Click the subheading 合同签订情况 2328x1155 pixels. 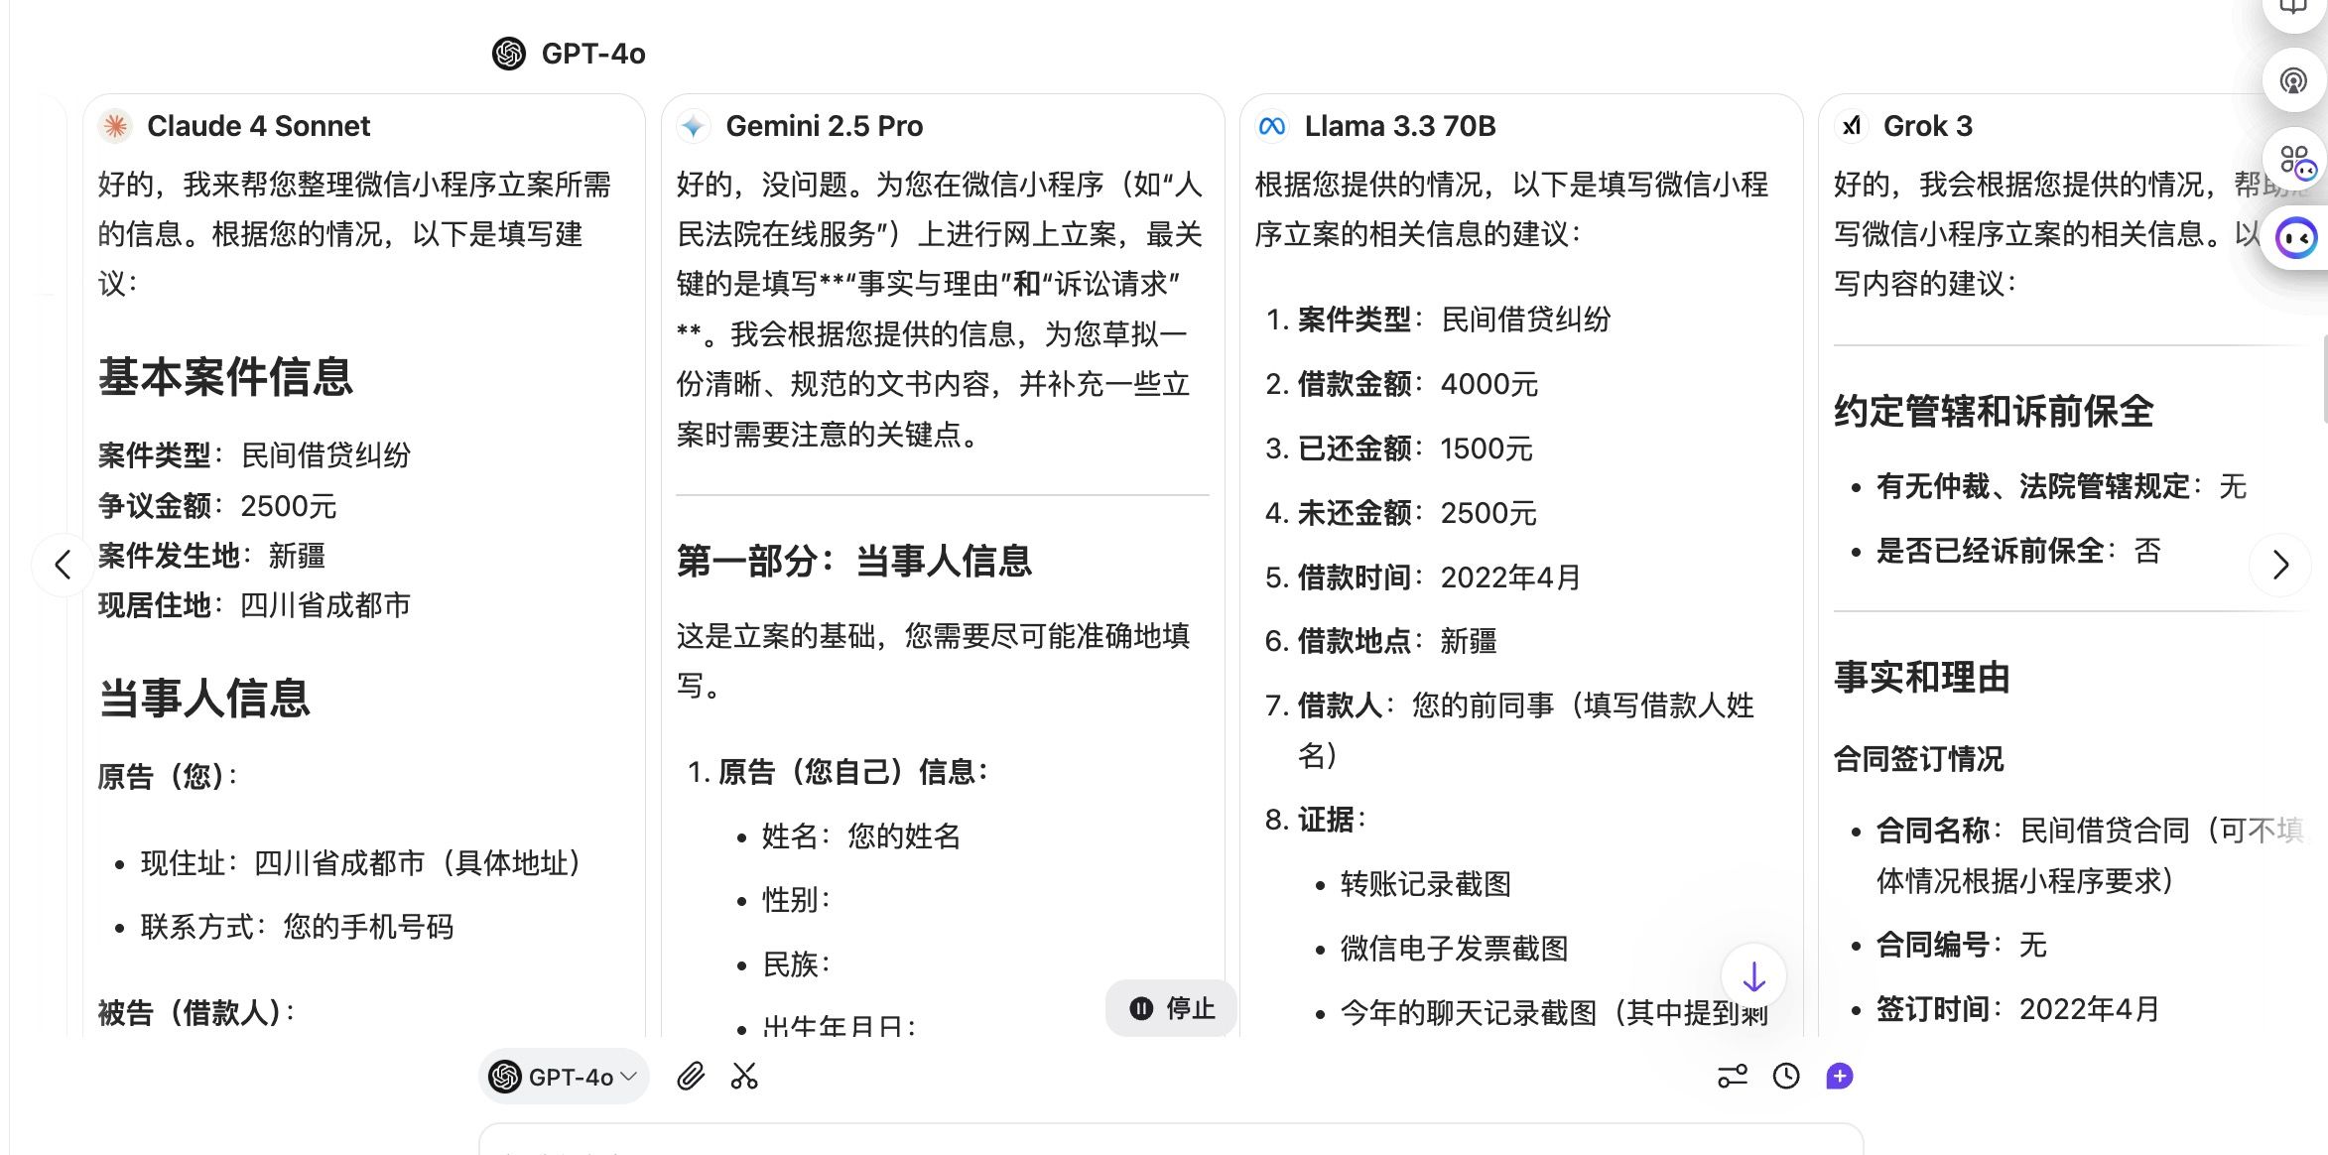pos(1918,759)
